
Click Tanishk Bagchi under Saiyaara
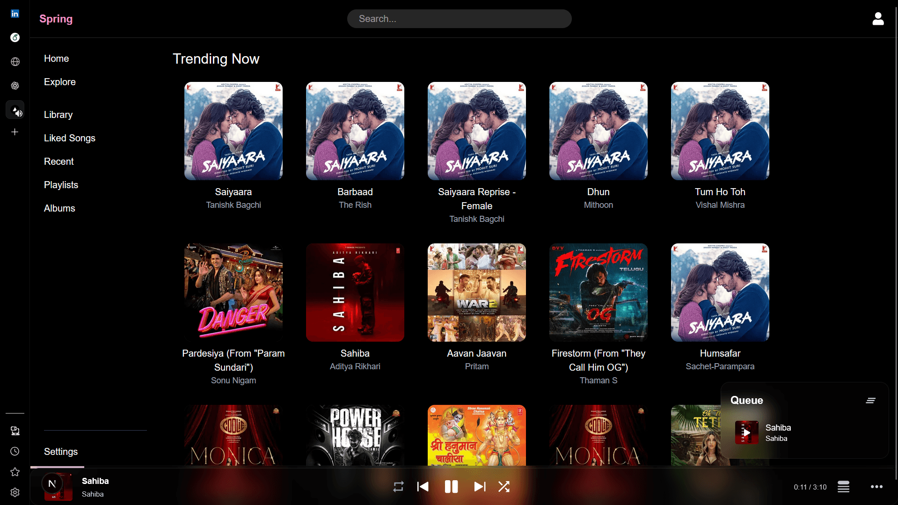[x=234, y=205]
